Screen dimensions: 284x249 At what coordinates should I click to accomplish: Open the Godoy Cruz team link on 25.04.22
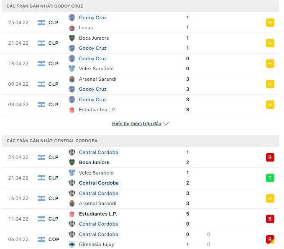92,18
